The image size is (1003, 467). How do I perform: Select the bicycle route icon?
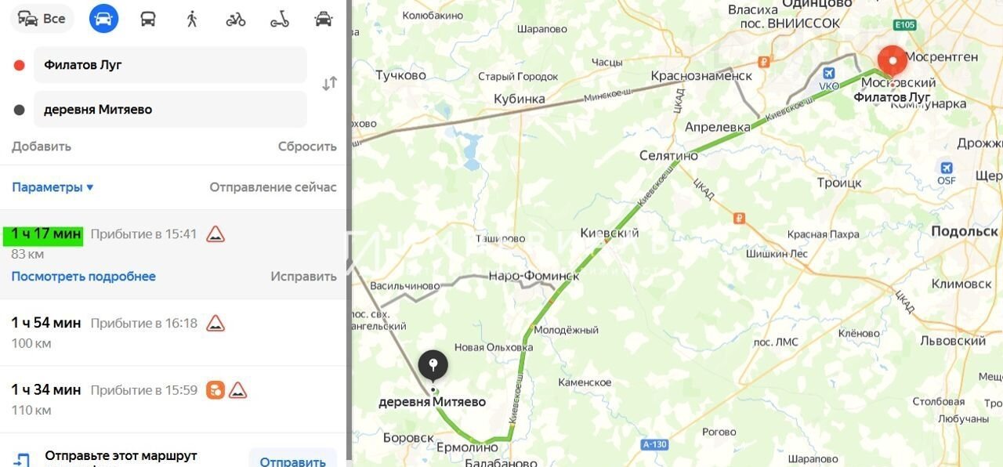click(236, 19)
